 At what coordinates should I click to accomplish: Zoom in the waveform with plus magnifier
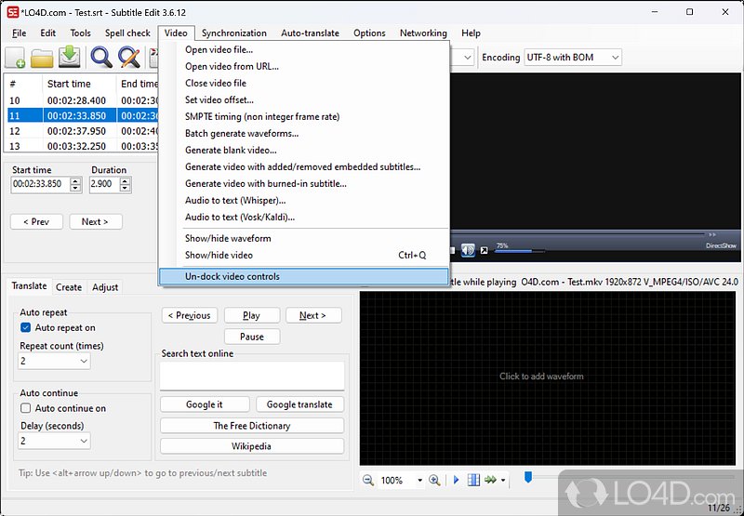(434, 480)
